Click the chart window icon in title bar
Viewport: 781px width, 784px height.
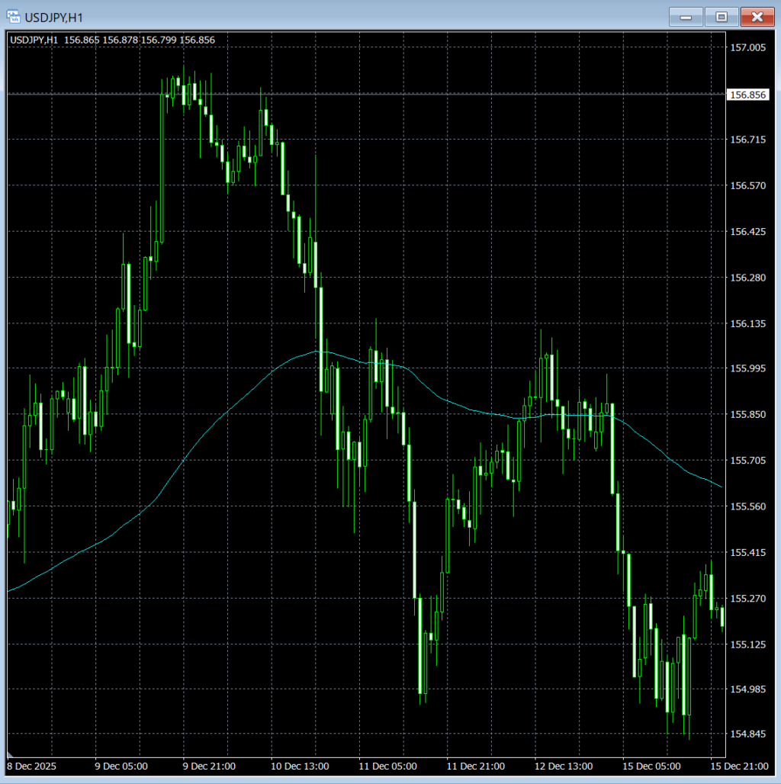(13, 16)
